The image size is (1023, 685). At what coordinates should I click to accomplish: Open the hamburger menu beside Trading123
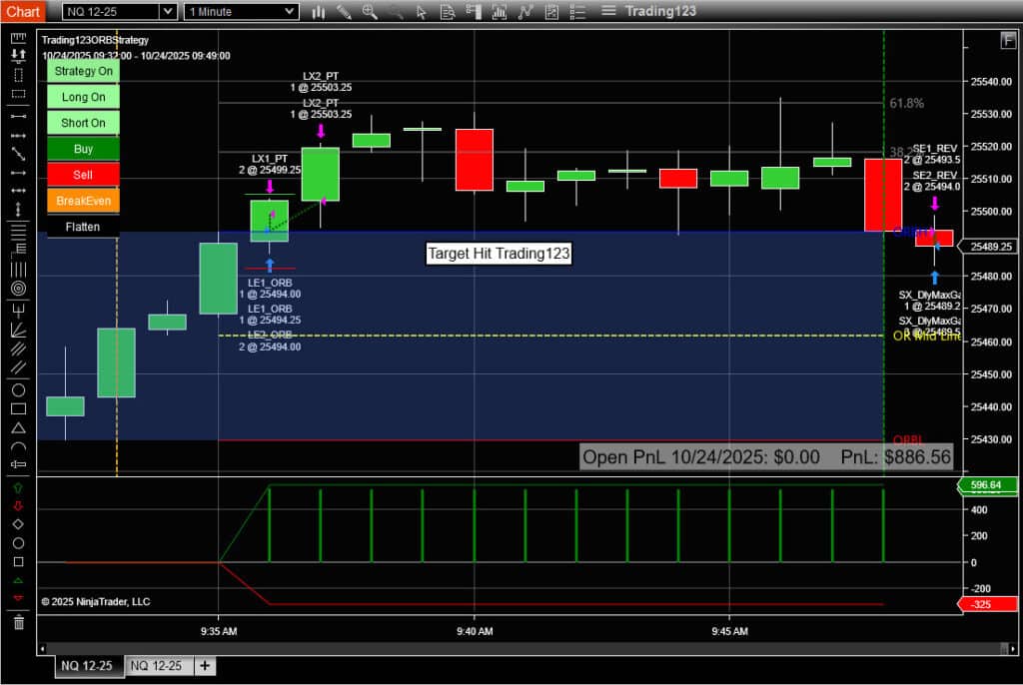[608, 11]
